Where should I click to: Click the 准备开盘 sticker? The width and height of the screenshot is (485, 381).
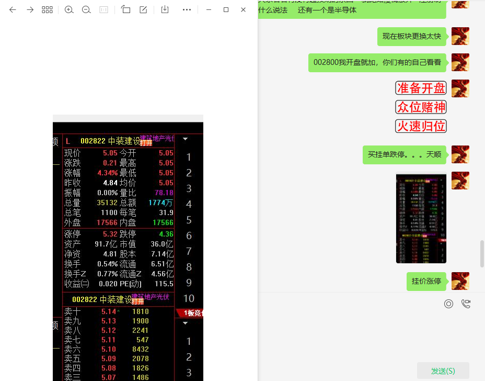click(421, 88)
